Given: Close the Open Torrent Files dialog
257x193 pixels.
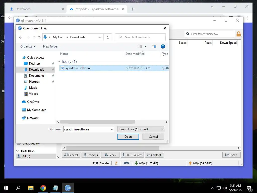Looking at the screenshot, I should click(x=165, y=28).
